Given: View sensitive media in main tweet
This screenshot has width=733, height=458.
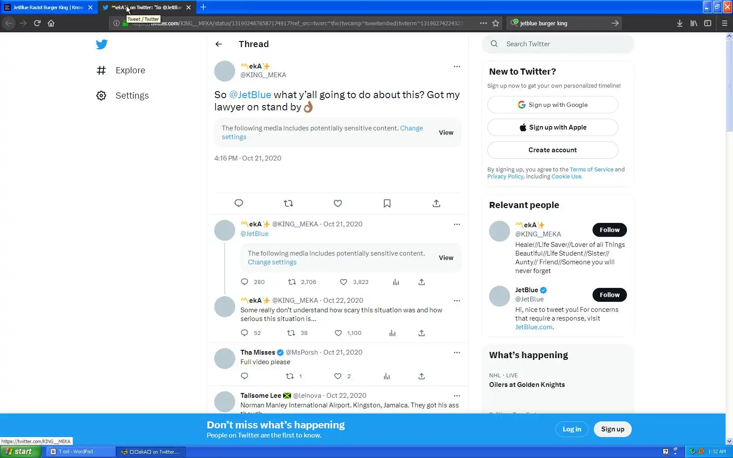Looking at the screenshot, I should 446,133.
